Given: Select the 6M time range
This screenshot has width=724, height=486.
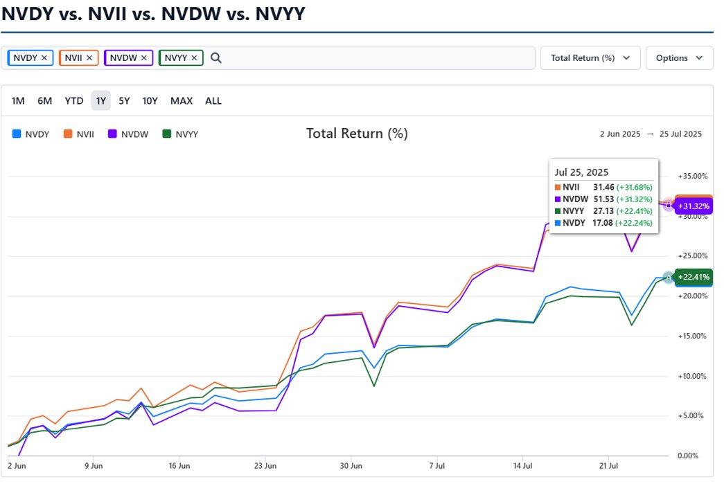Looking at the screenshot, I should pos(45,101).
